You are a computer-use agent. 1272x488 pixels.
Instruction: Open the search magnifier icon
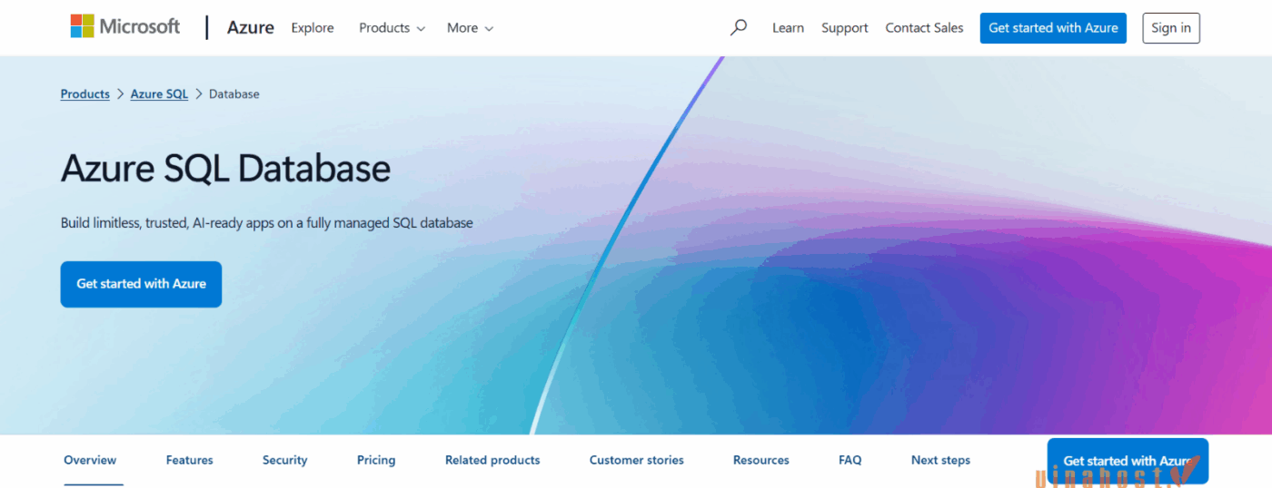[x=739, y=27]
